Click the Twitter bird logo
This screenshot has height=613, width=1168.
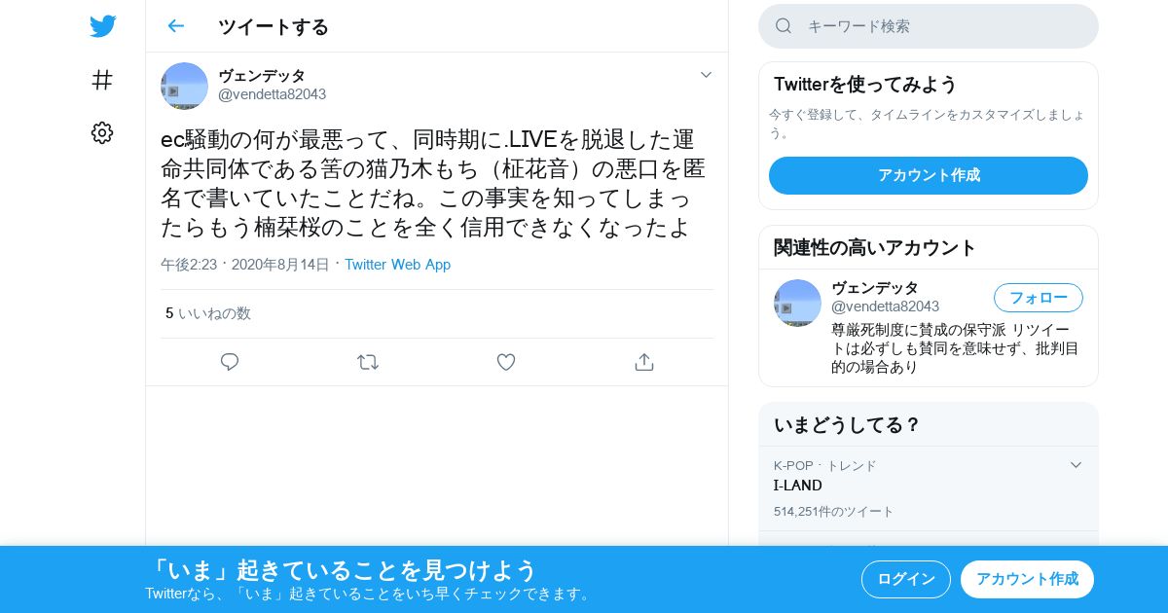(102, 26)
